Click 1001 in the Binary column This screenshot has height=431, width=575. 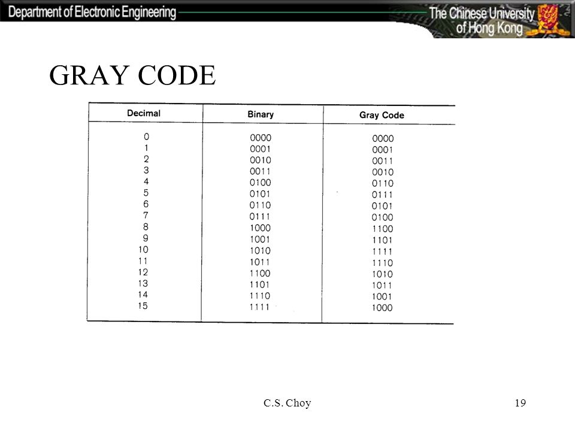pos(260,239)
